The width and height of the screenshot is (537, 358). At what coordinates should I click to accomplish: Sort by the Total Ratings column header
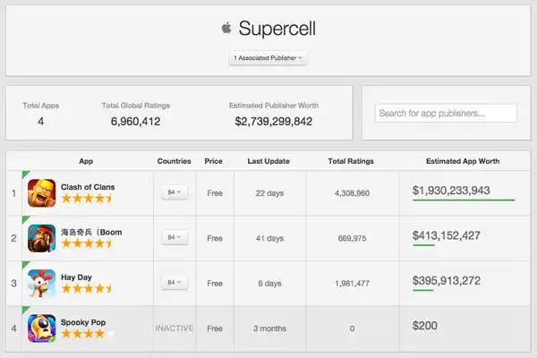coord(351,161)
